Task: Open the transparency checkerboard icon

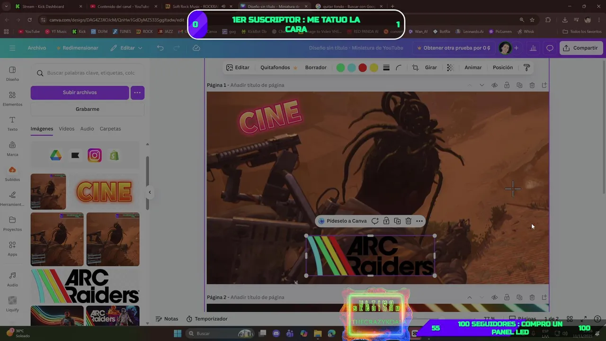Action: [x=450, y=68]
